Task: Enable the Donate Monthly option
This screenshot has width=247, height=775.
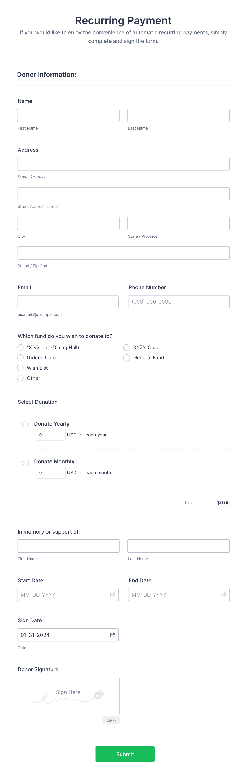Action: pos(25,462)
